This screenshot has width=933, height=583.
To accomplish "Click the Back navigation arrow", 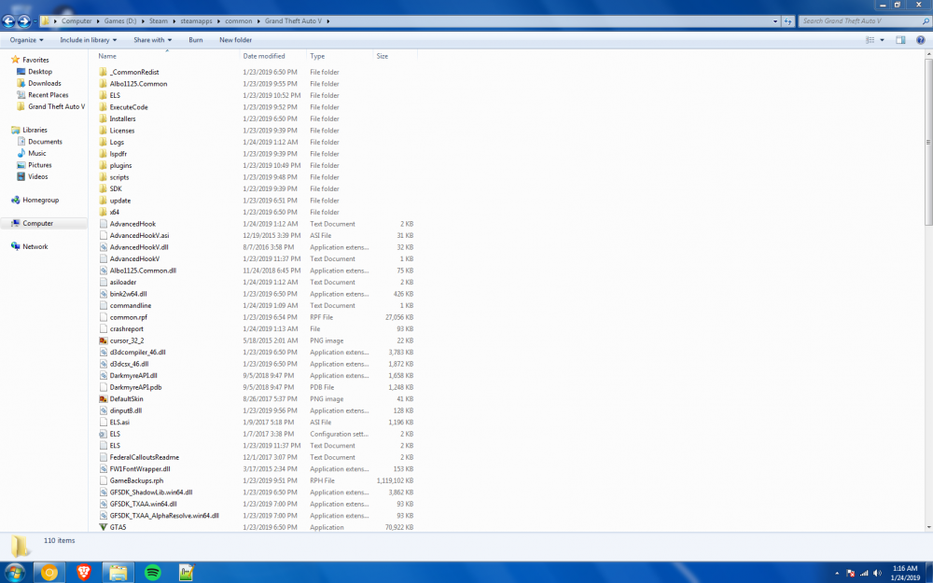I will pyautogui.click(x=8, y=21).
